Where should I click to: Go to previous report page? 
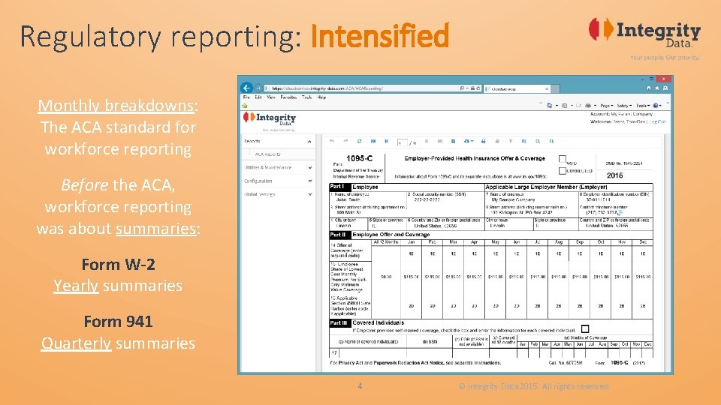386,142
